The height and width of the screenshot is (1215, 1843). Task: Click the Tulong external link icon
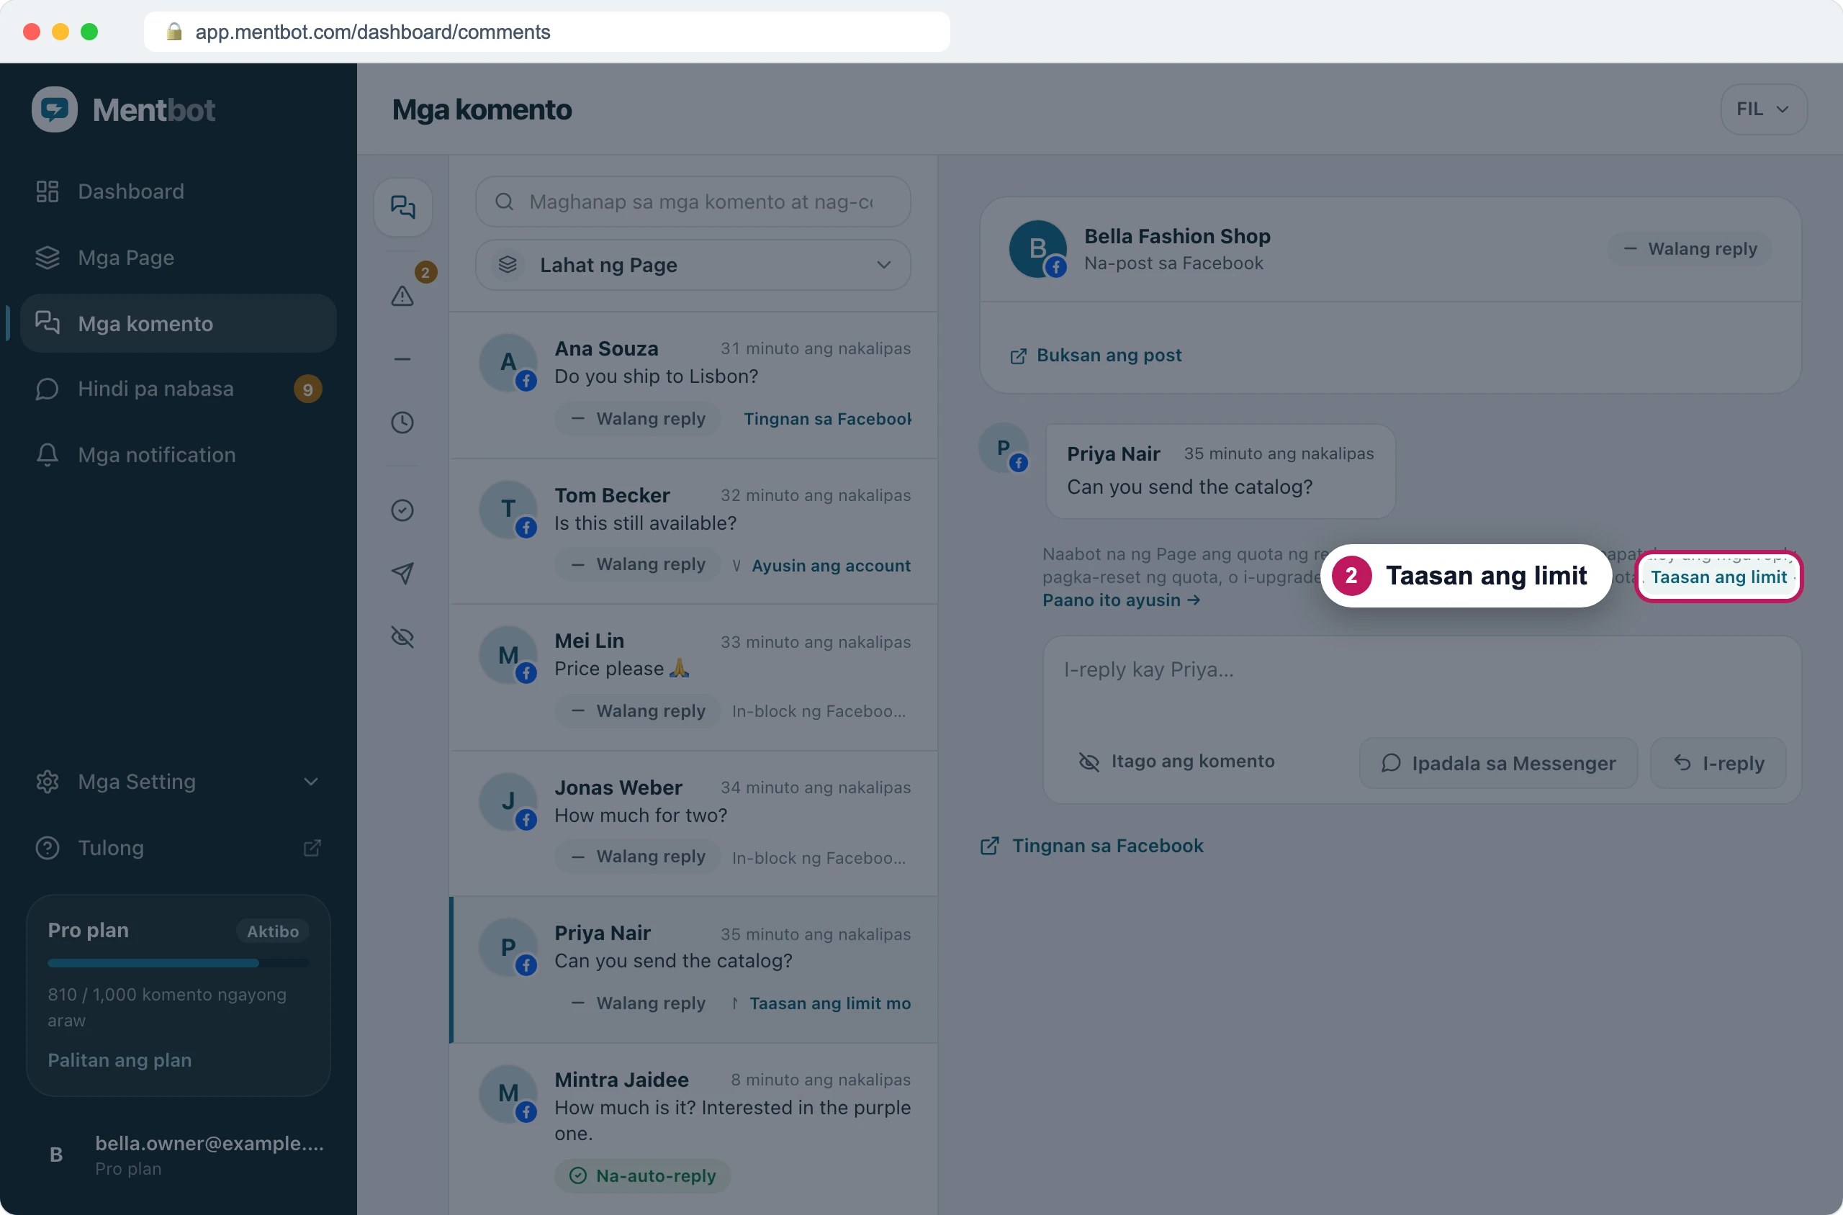312,848
